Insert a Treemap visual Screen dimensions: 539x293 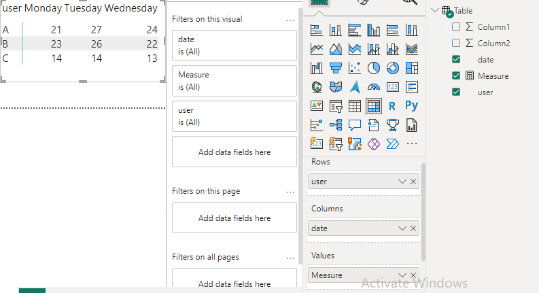tap(411, 68)
